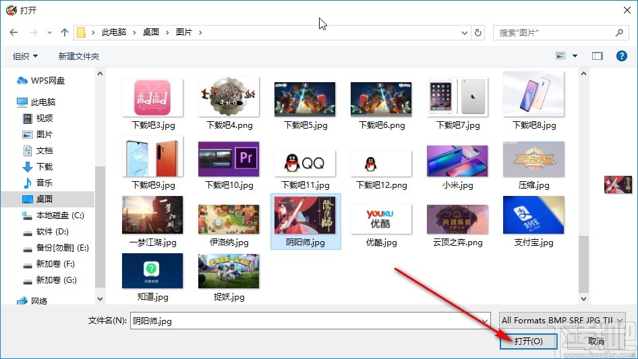Expand the chevron after 图片 breadcrumb

pyautogui.click(x=200, y=32)
